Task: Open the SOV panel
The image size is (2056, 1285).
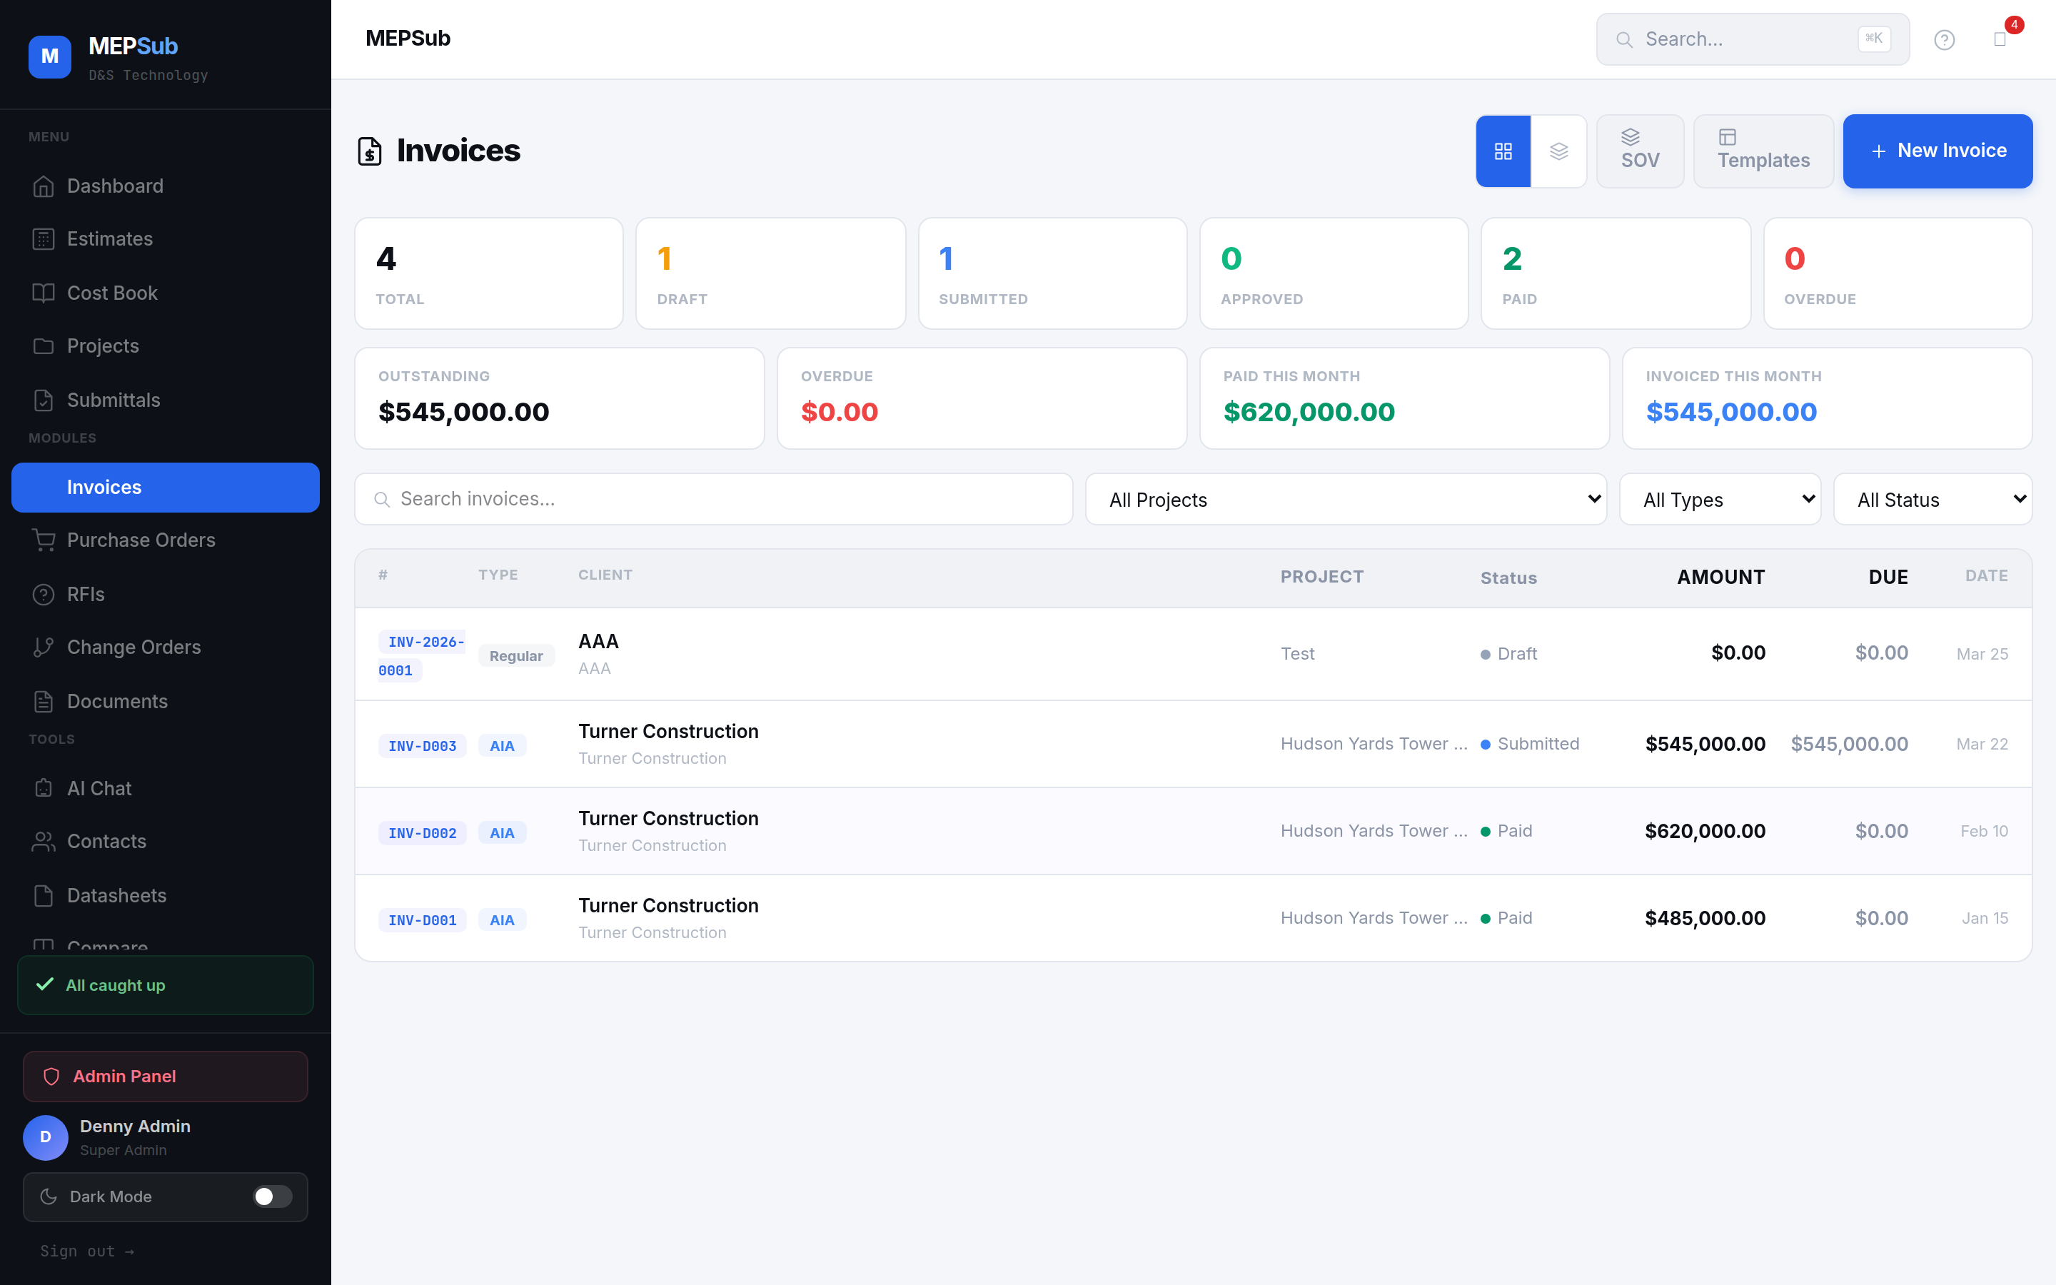Action: (1639, 151)
